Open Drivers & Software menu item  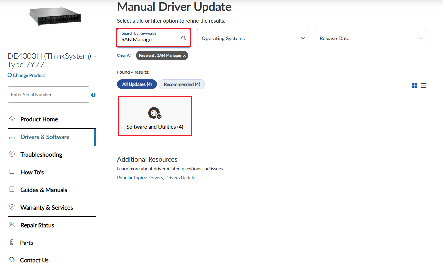coord(52,137)
